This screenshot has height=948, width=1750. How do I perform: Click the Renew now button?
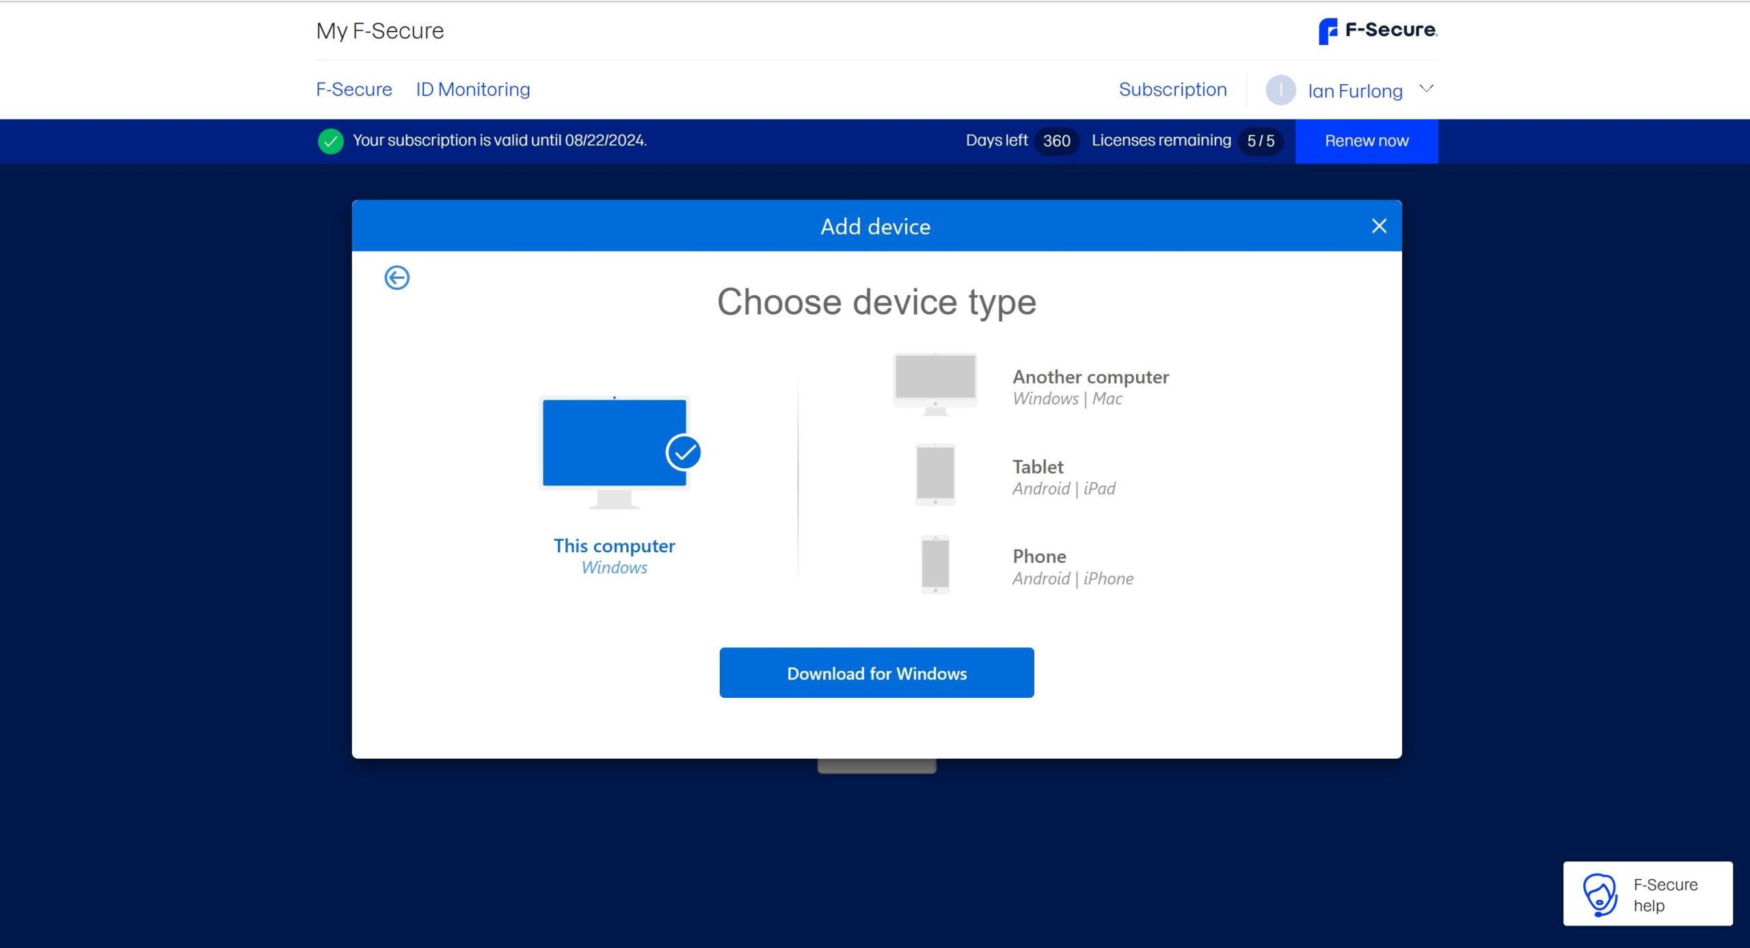pyautogui.click(x=1367, y=141)
